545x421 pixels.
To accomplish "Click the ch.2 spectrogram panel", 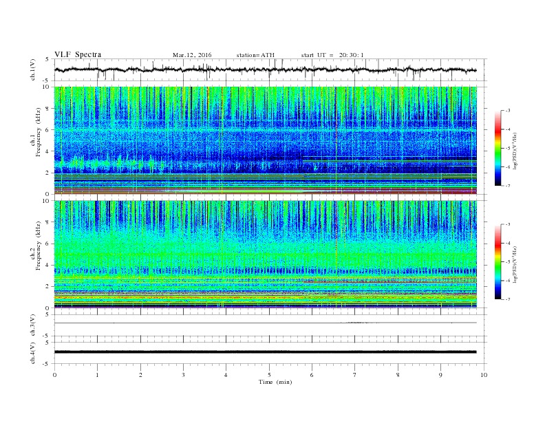I will click(x=266, y=255).
